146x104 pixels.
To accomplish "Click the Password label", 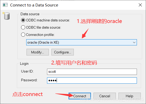I will [x=29, y=80].
